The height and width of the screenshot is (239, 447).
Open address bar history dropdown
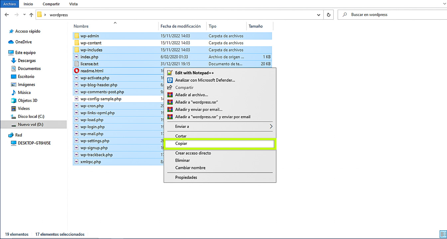[x=319, y=15]
